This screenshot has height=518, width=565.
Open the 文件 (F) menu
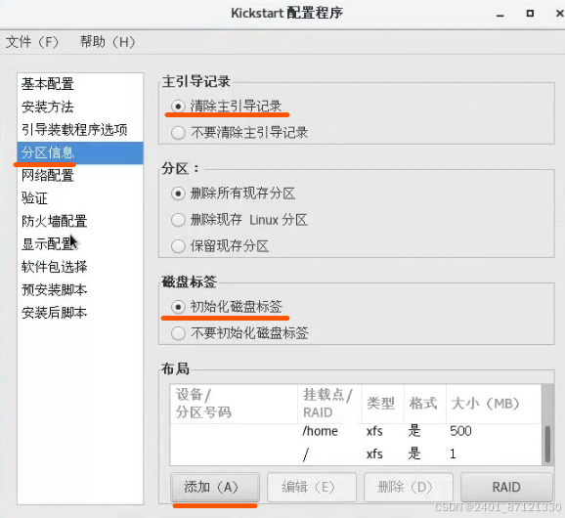pyautogui.click(x=31, y=42)
